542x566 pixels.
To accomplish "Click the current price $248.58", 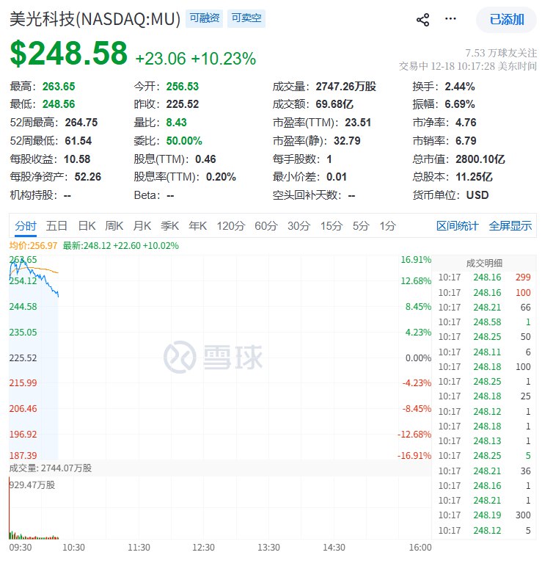I will point(68,54).
